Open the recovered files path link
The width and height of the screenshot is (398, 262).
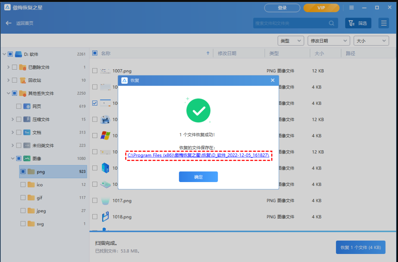click(x=198, y=155)
